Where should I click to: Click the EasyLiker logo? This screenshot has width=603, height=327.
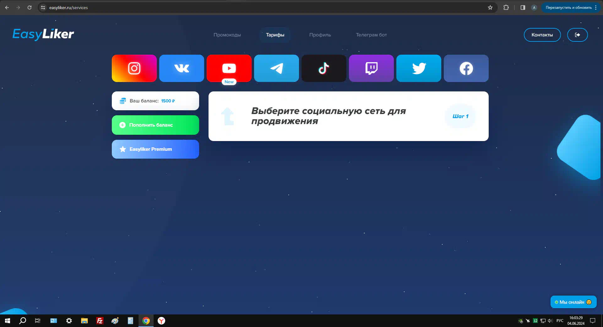[x=43, y=34]
